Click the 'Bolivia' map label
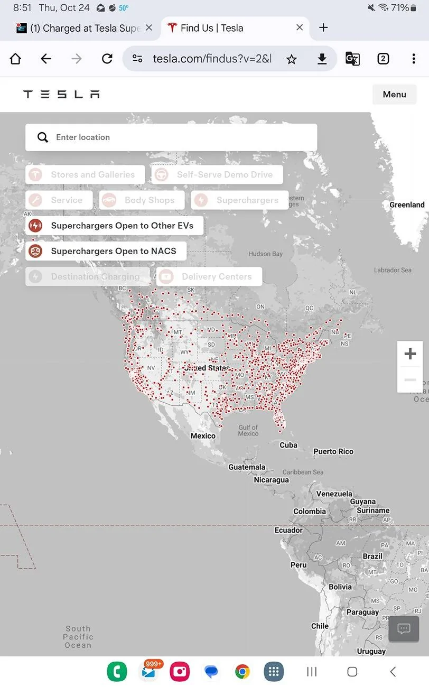Viewport: 429px width, 687px height. pyautogui.click(x=340, y=587)
